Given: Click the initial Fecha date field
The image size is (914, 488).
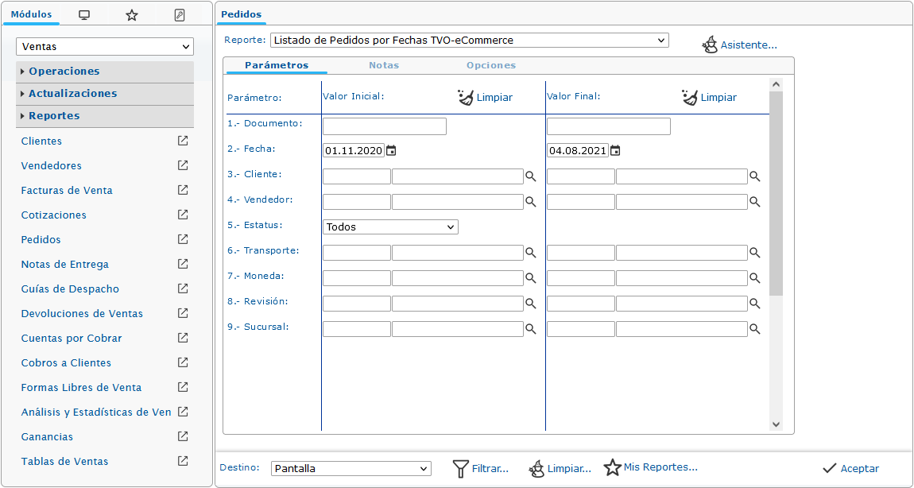Looking at the screenshot, I should pyautogui.click(x=354, y=150).
